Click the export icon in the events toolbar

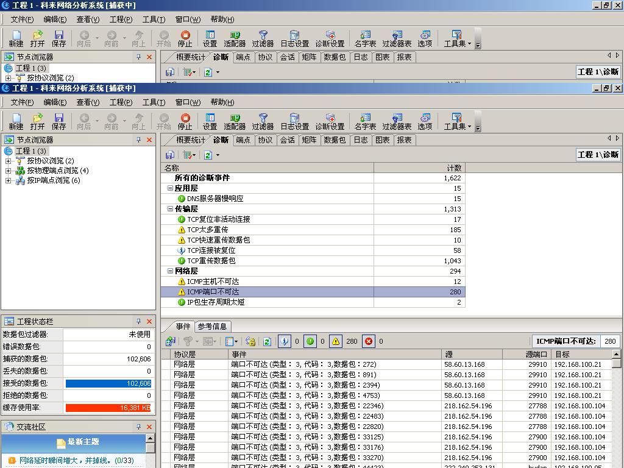coord(171,341)
